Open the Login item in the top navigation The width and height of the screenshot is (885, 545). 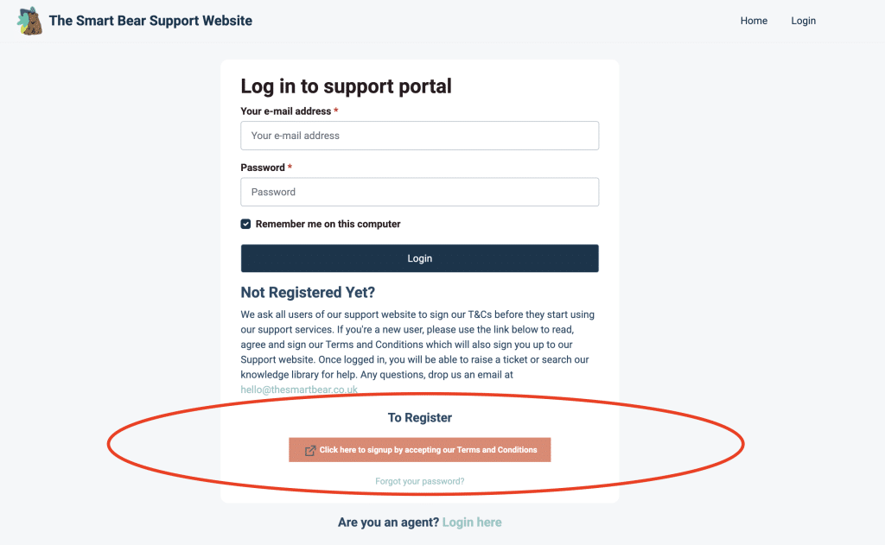click(x=803, y=21)
